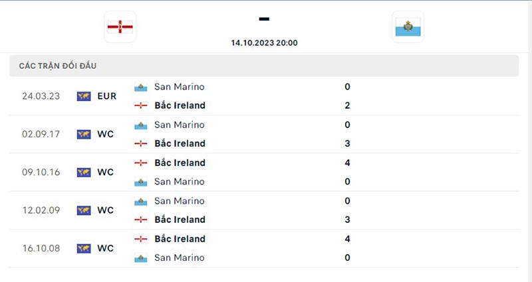This screenshot has height=282, width=532.
Task: Click the WC competition icon for 09.10.16
Action: 84,173
